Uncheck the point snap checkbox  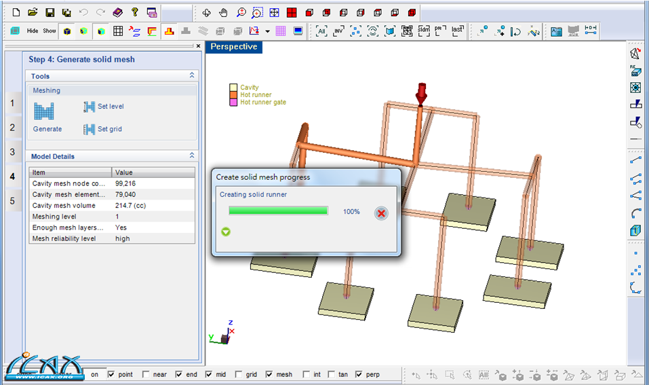tap(111, 374)
